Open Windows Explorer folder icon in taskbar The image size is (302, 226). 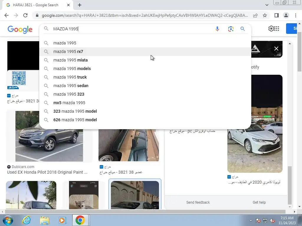[x=45, y=220]
